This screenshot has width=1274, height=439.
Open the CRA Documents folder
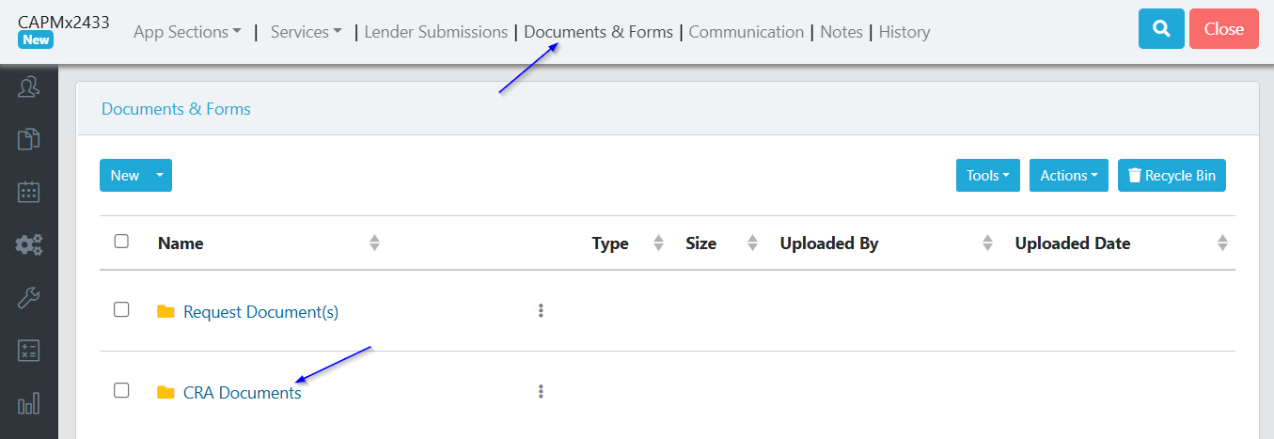tap(242, 393)
